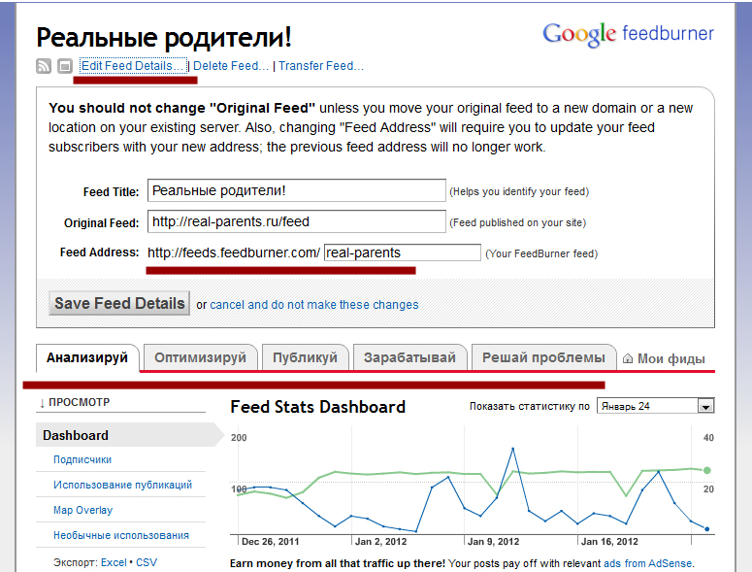Screen dimensions: 752x572
Task: Expand the Январь 24 date dropdown
Action: click(705, 406)
